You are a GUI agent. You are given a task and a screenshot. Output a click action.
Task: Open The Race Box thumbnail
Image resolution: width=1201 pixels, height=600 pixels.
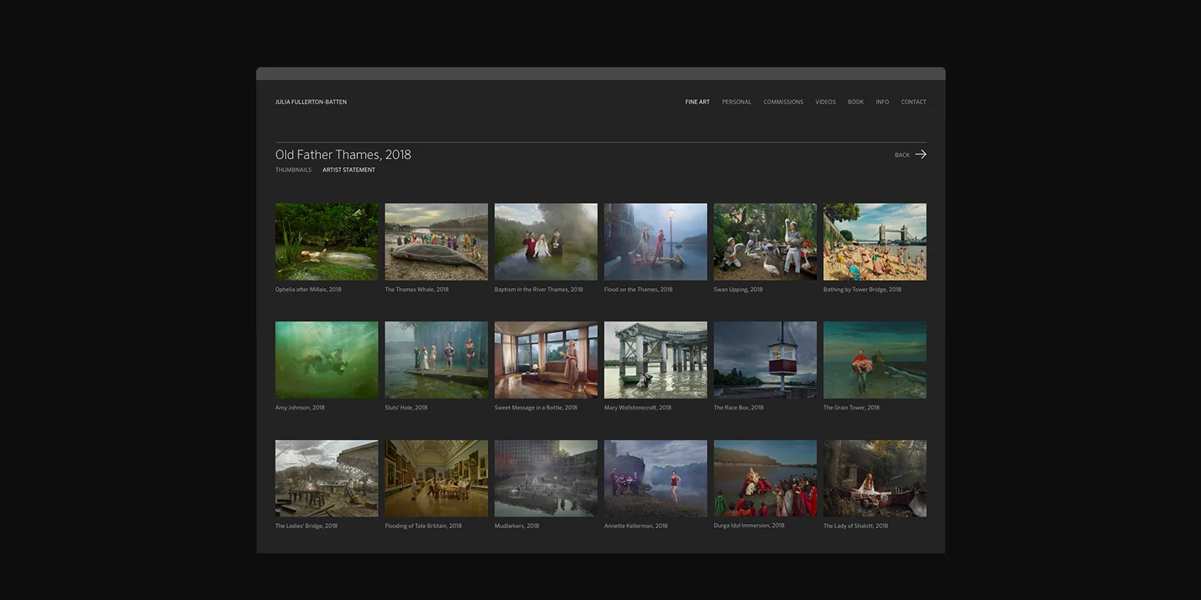(x=765, y=360)
